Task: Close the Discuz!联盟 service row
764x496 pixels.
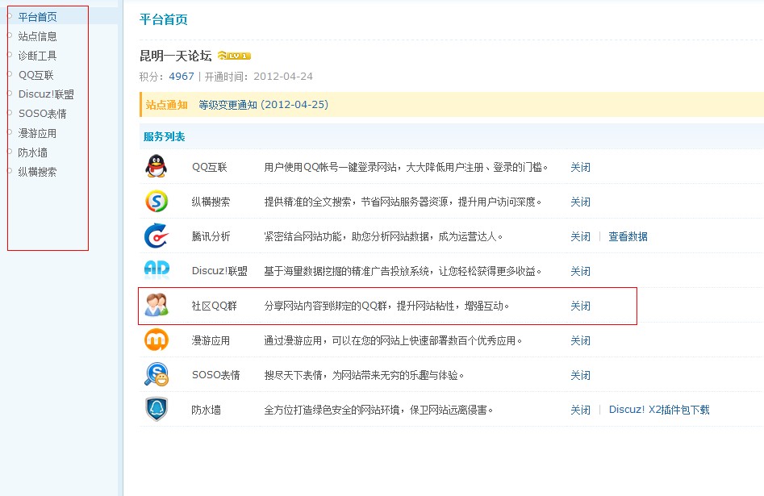Action: [x=580, y=271]
